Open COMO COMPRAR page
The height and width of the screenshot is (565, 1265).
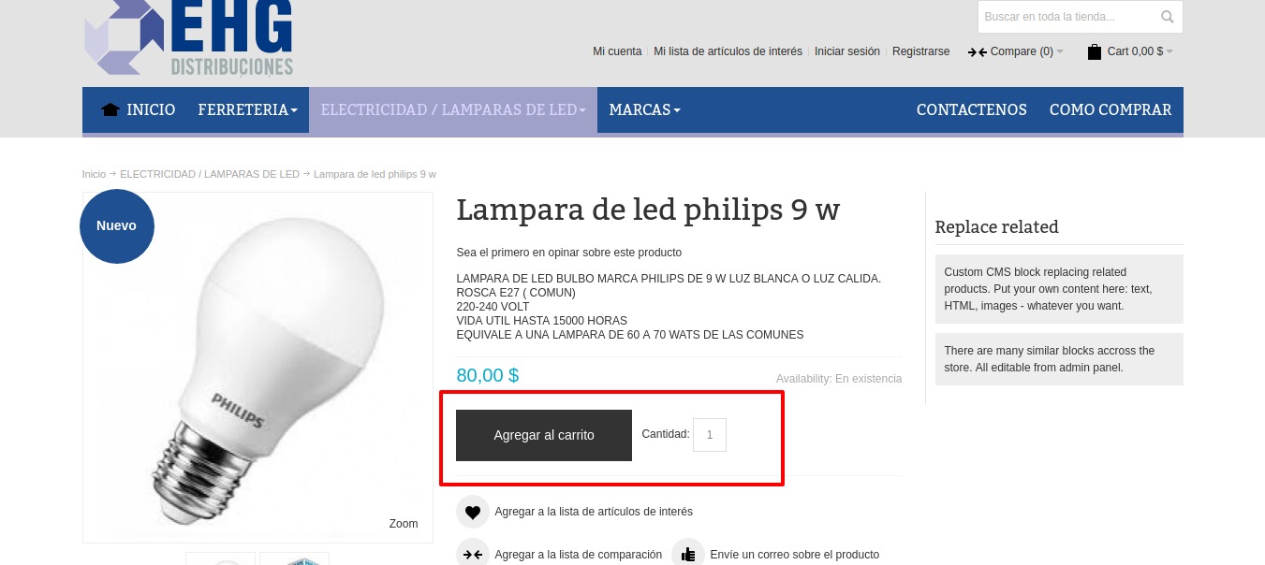pyautogui.click(x=1111, y=110)
